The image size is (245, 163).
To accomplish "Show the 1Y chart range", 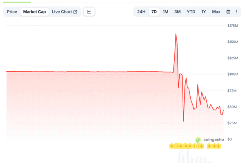I will [x=203, y=12].
